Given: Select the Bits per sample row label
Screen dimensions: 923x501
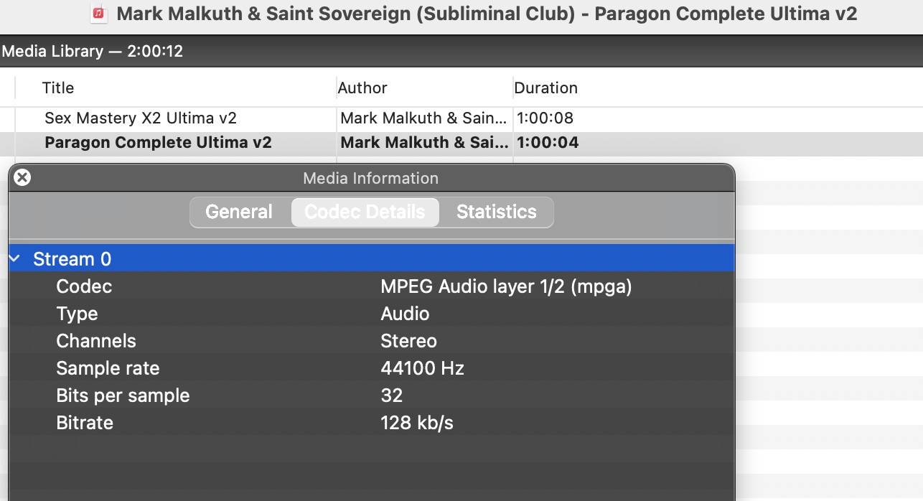Looking at the screenshot, I should (123, 395).
